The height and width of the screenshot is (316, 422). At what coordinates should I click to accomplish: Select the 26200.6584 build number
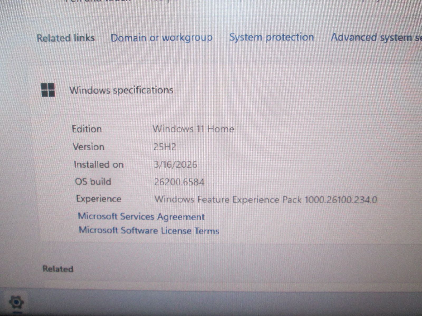pyautogui.click(x=179, y=182)
